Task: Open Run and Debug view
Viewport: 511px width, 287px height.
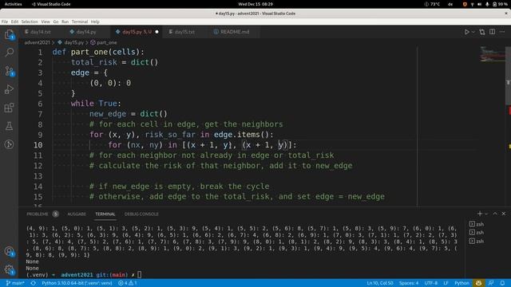Action: tap(9, 89)
